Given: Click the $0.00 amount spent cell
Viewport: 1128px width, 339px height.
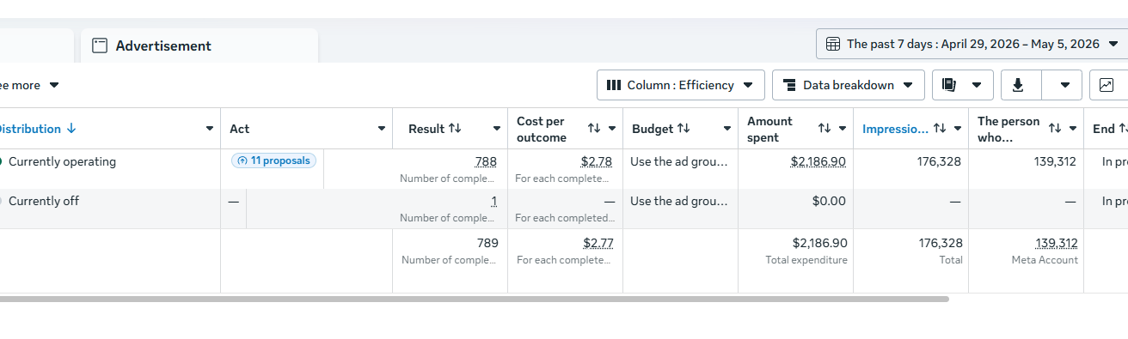Looking at the screenshot, I should [x=829, y=201].
